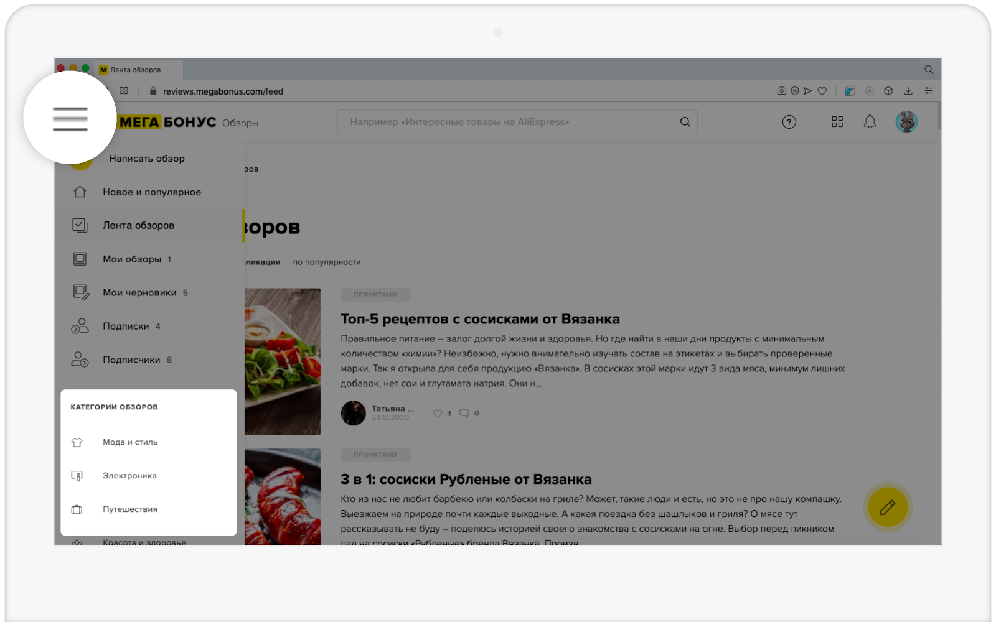
Task: Sort feed по популярности
Action: pyautogui.click(x=327, y=262)
